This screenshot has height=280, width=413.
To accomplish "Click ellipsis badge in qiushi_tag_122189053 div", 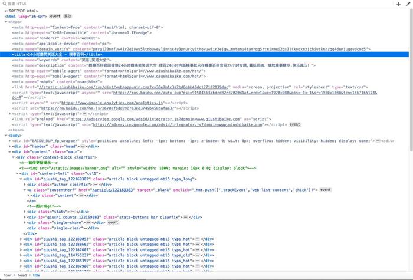I will (x=198, y=239).
